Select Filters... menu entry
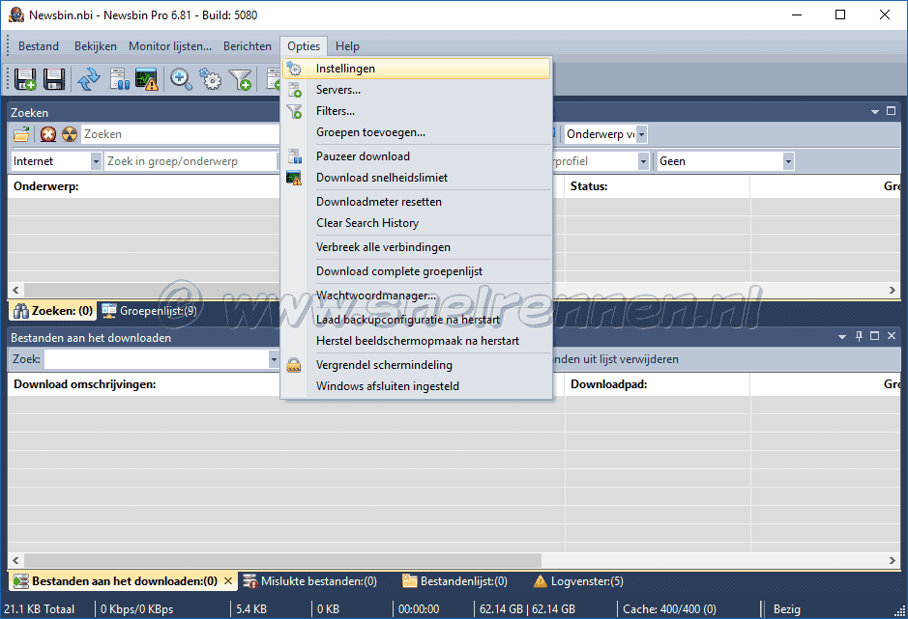The width and height of the screenshot is (908, 619). pos(417,111)
